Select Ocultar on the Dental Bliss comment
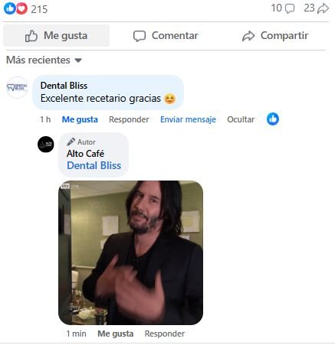The height and width of the screenshot is (345, 335). click(241, 119)
